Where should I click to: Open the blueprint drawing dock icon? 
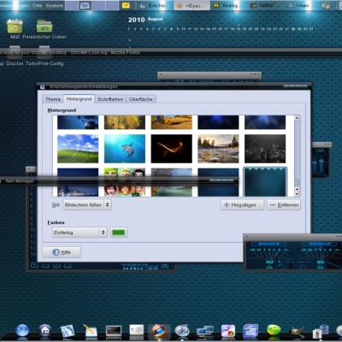tap(68, 331)
